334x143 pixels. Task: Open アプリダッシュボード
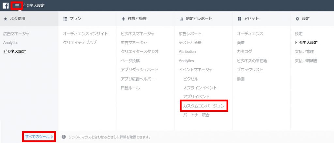[x=140, y=70]
